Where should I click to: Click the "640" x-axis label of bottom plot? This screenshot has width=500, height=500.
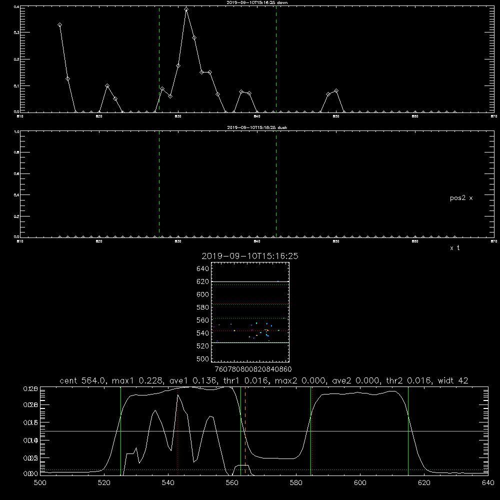tap(488, 483)
